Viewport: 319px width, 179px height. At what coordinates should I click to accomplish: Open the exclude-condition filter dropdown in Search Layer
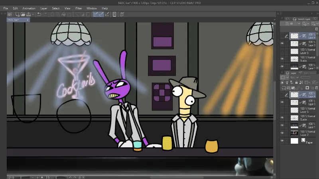click(314, 24)
